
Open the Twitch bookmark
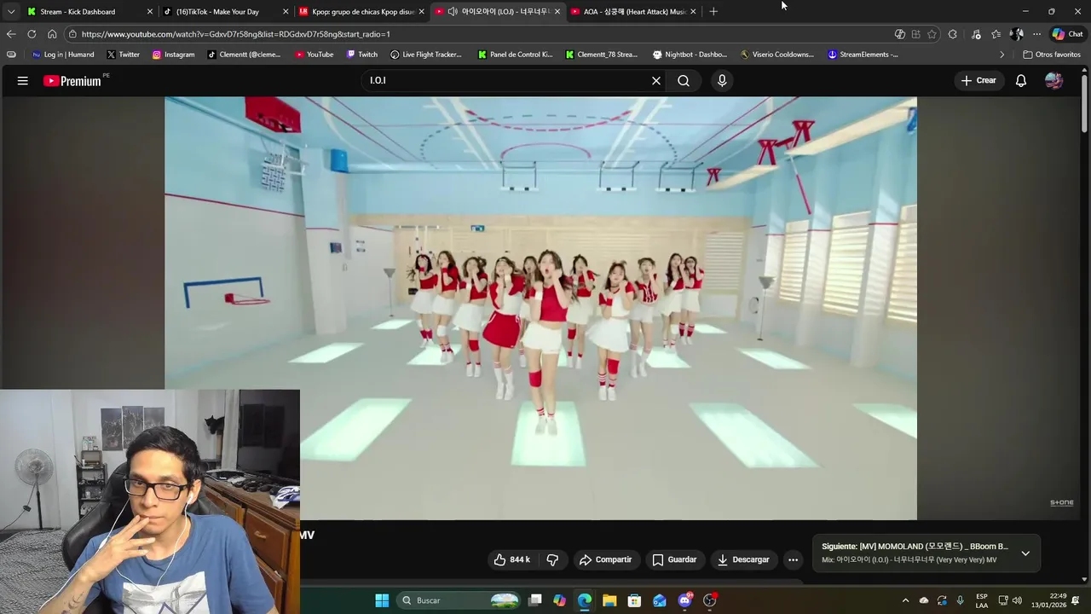(x=362, y=55)
